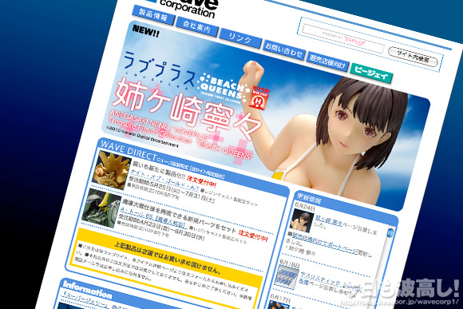Focus the Yahoo site search field
The height and width of the screenshot is (309, 463).
(343, 38)
